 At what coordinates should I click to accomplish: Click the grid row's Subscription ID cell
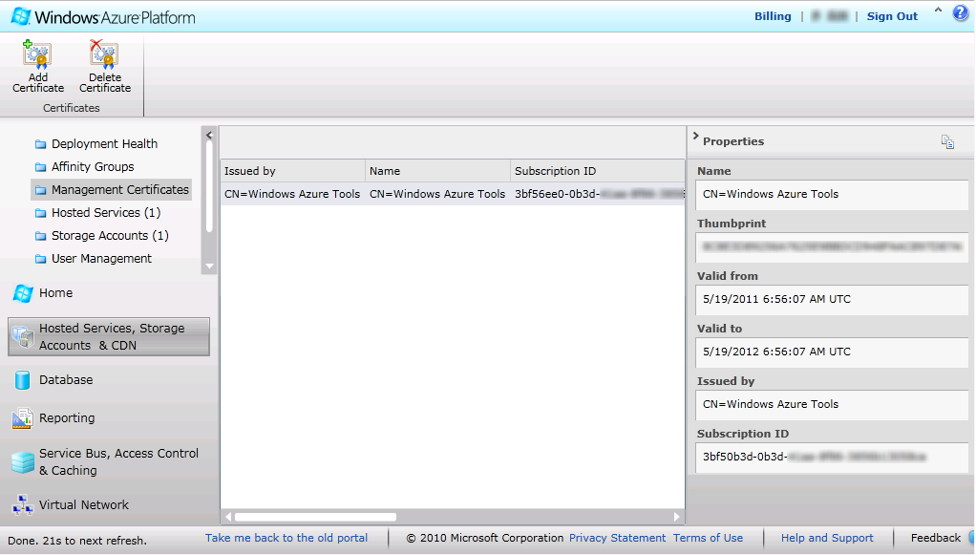pos(598,194)
